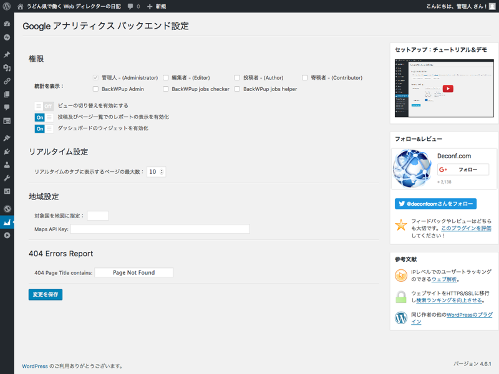This screenshot has width=499, height=374.
Task: Enable the BackWPup jobs helper checkbox
Action: coord(237,89)
